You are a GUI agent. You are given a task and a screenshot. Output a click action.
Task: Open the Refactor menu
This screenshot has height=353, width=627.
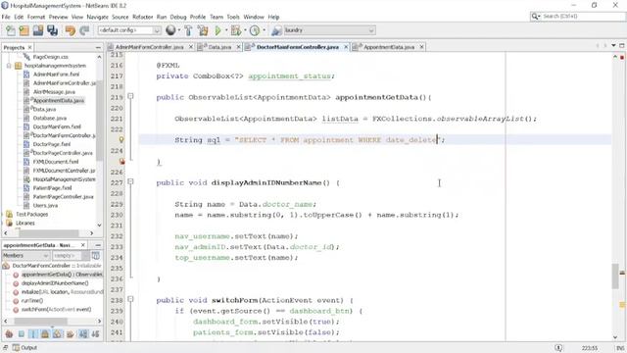tap(142, 17)
